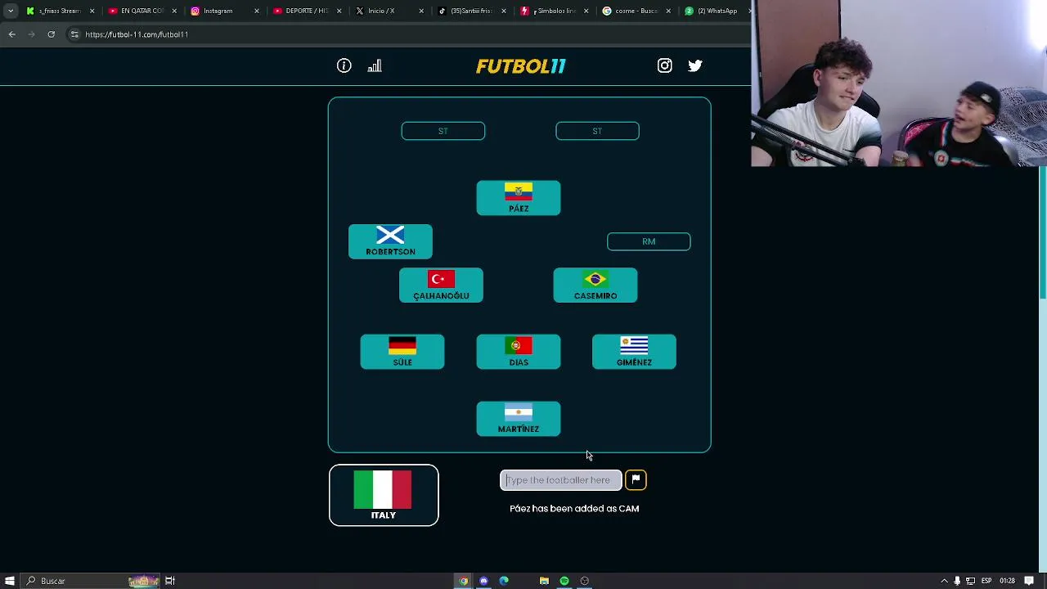1047x589 pixels.
Task: Click the footballer name input field
Action: [561, 480]
